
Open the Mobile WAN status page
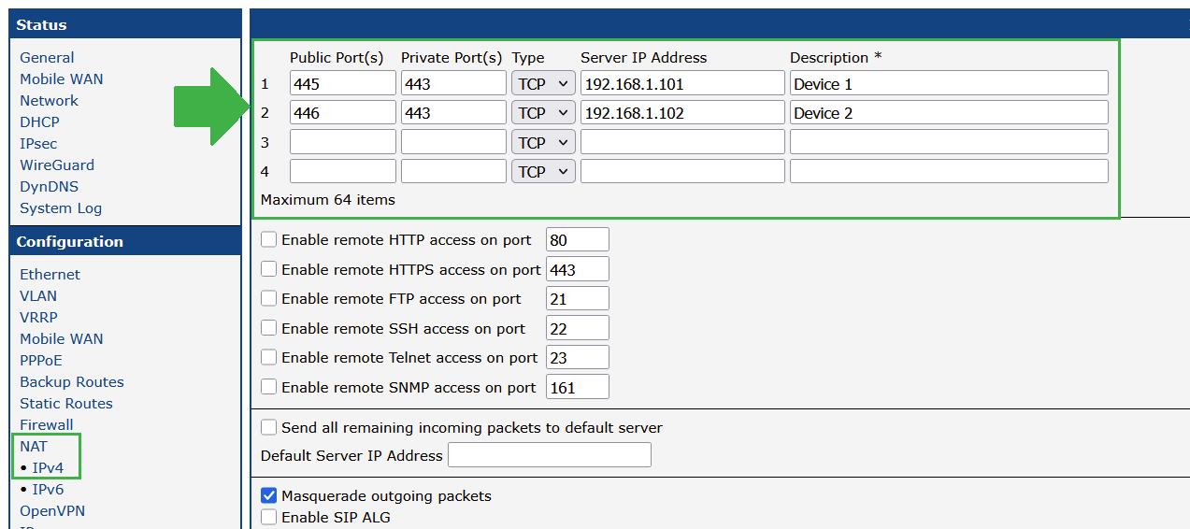point(62,79)
